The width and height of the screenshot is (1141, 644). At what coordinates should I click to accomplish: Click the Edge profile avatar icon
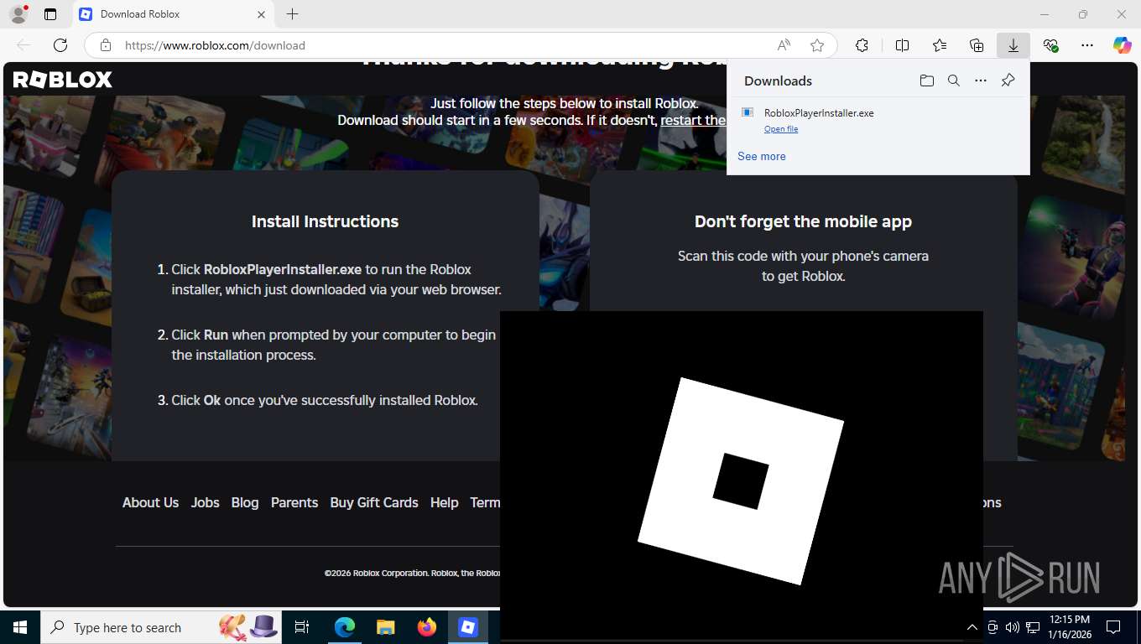point(18,14)
